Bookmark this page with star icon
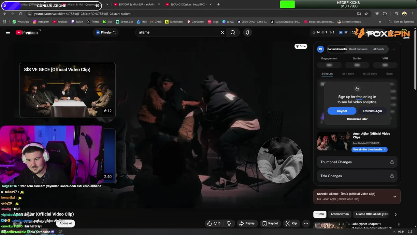The height and width of the screenshot is (235, 417). [x=366, y=14]
